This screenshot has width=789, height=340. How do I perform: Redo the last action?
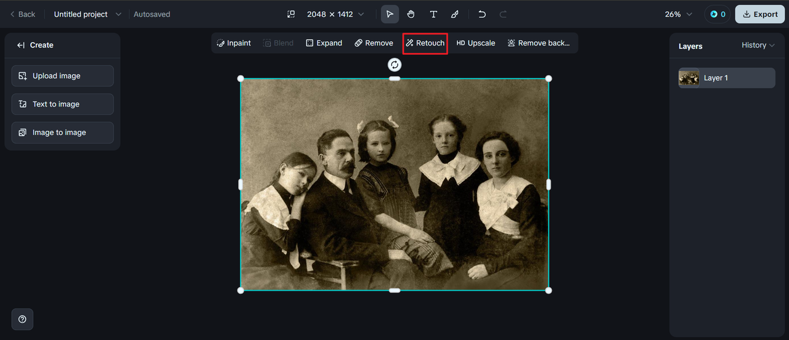[x=503, y=14]
